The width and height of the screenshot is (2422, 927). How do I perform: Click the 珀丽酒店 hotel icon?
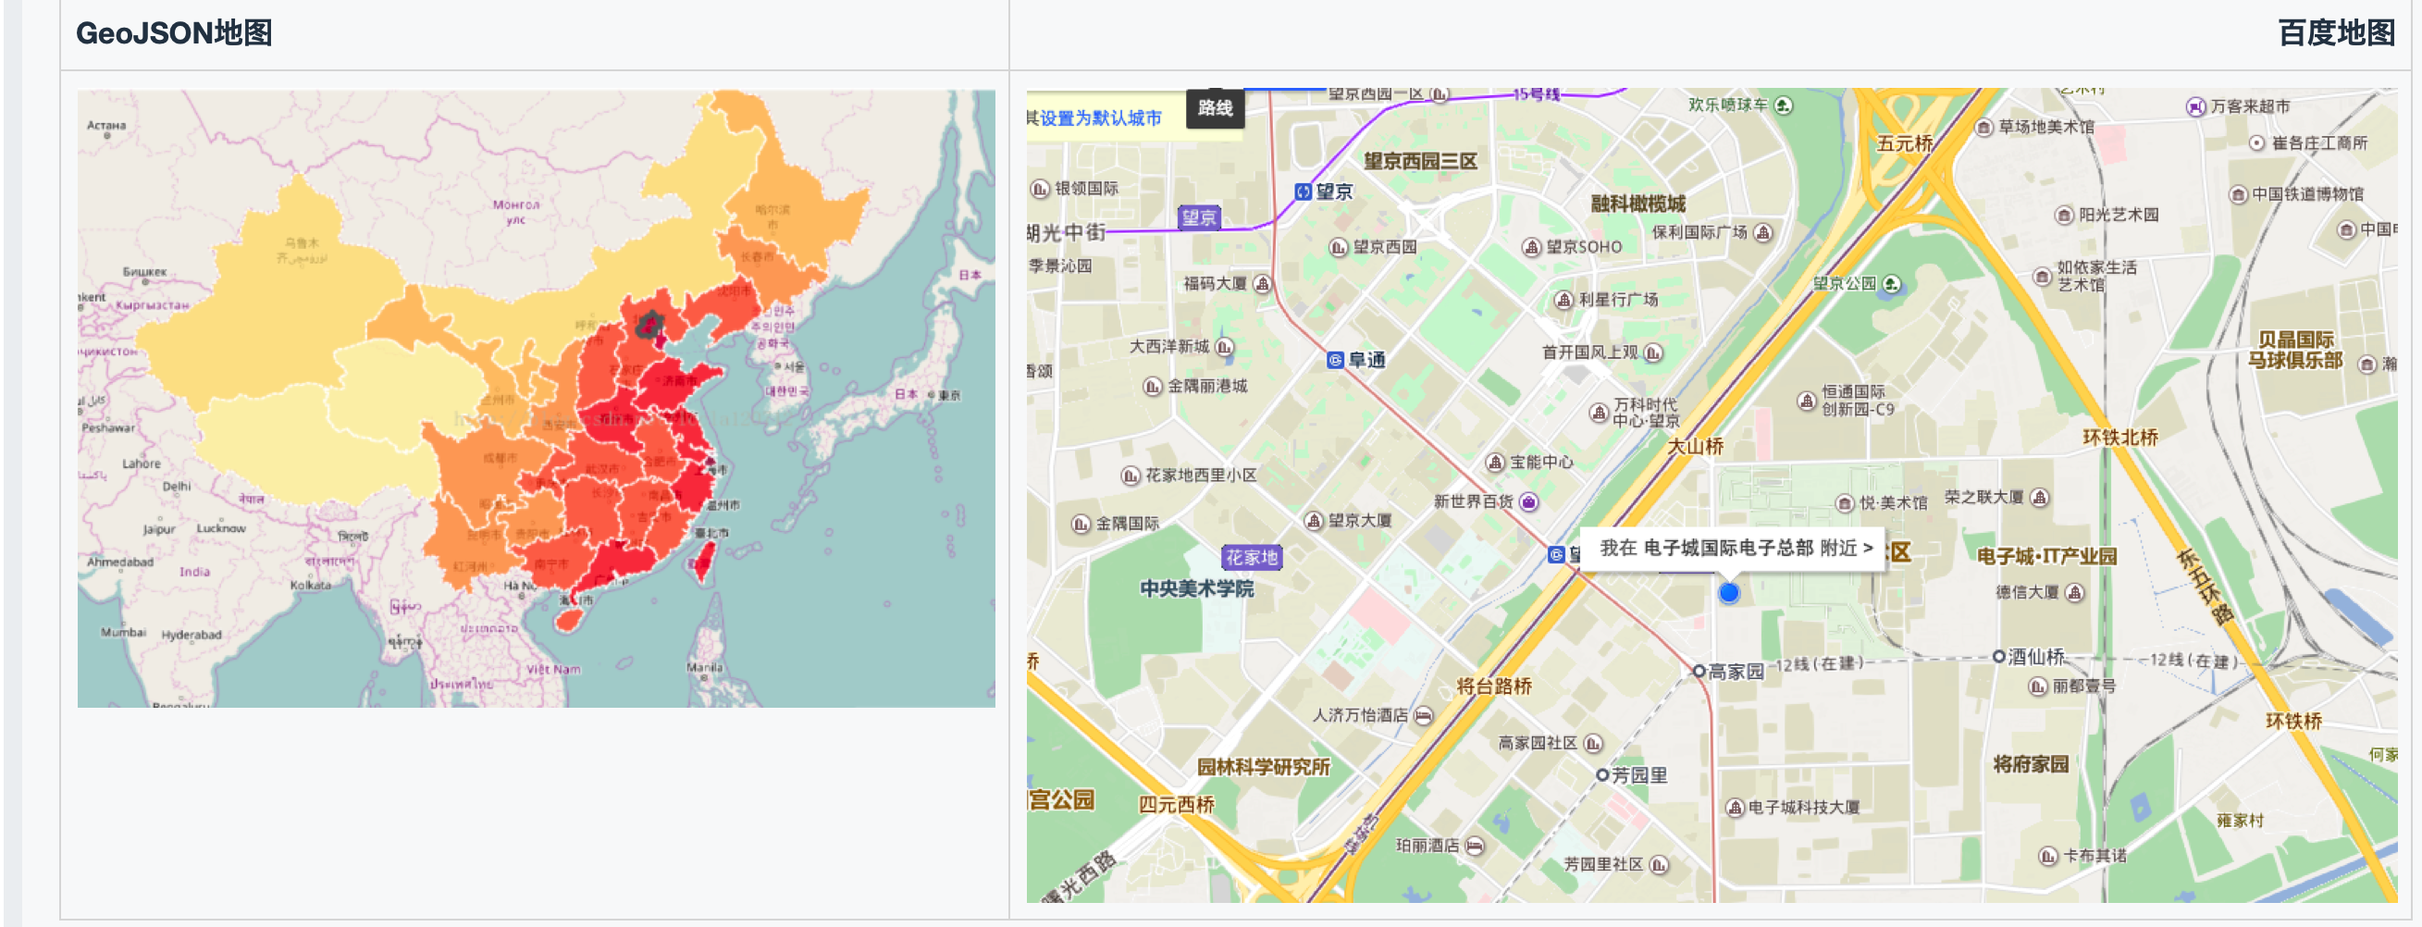pos(1475,847)
